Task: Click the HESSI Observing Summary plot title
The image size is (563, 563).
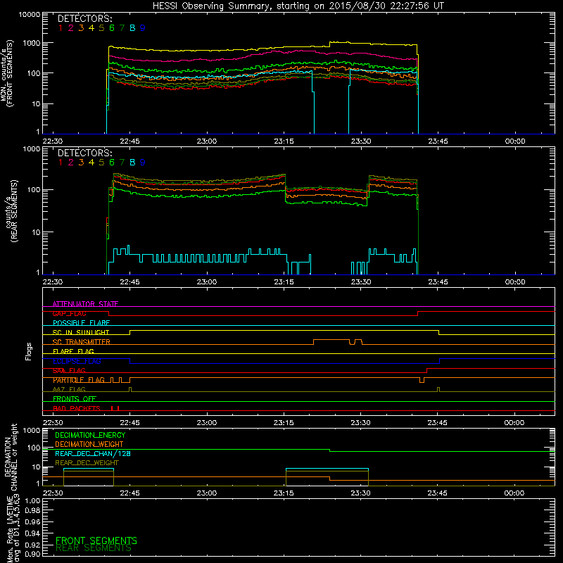Action: 298,6
